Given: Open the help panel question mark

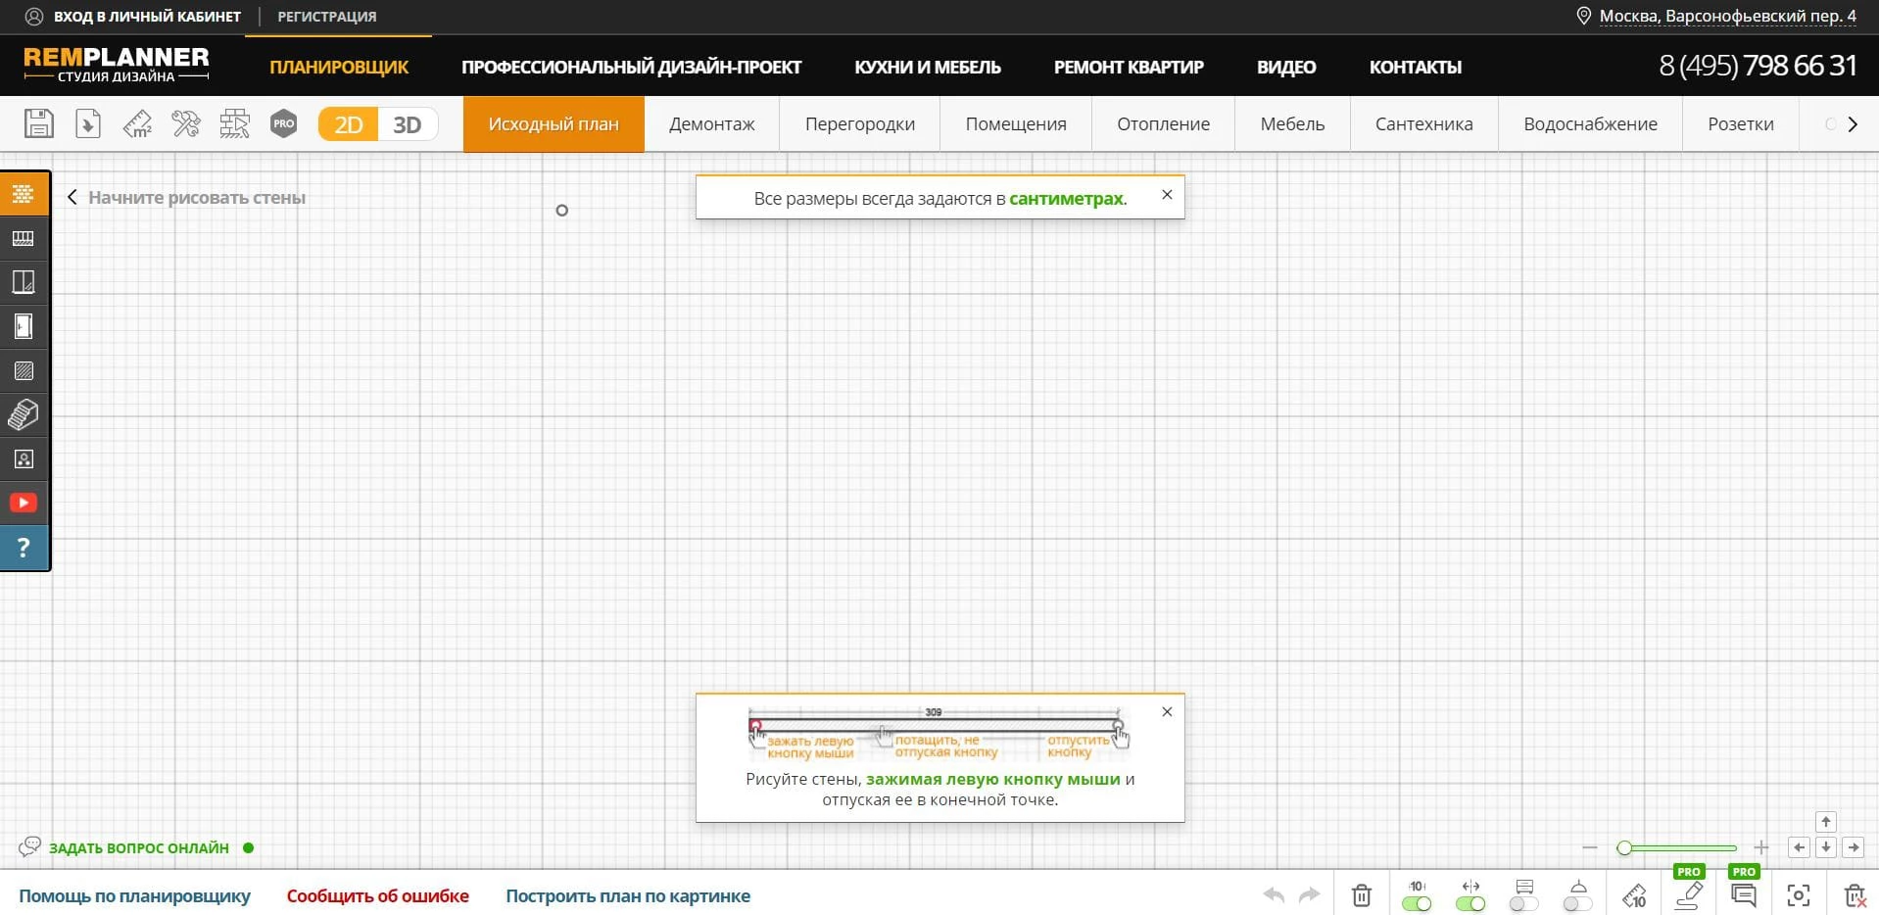Looking at the screenshot, I should pyautogui.click(x=24, y=548).
